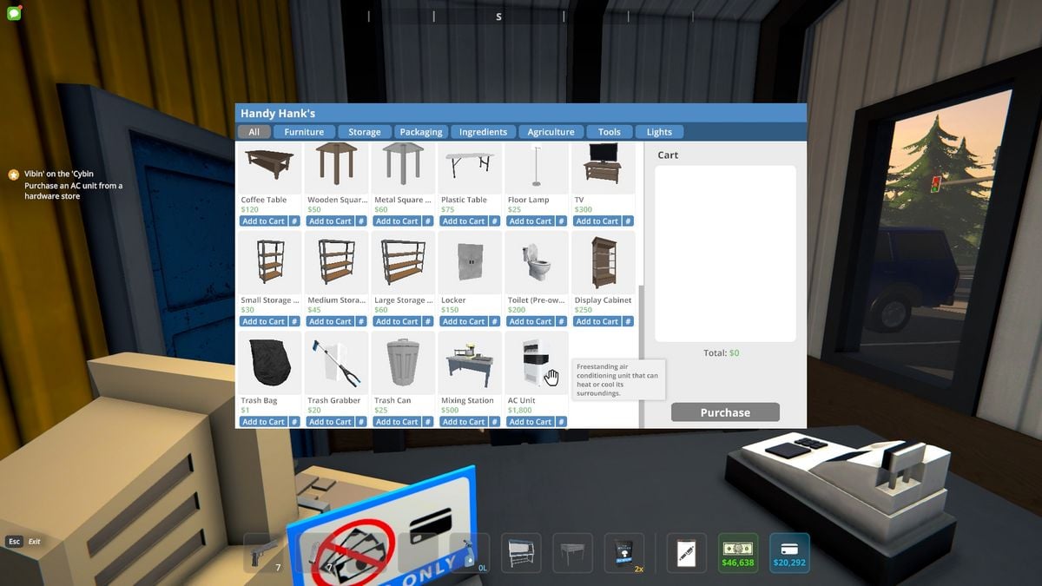Click the AC Unit product image

click(536, 363)
